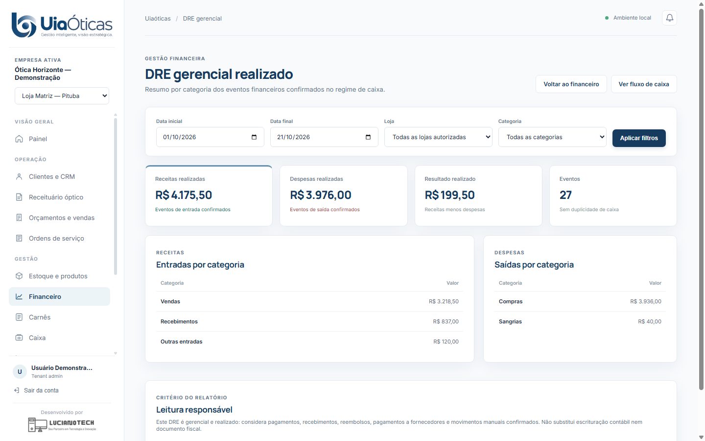Click Aplicar filtros button

pyautogui.click(x=639, y=138)
